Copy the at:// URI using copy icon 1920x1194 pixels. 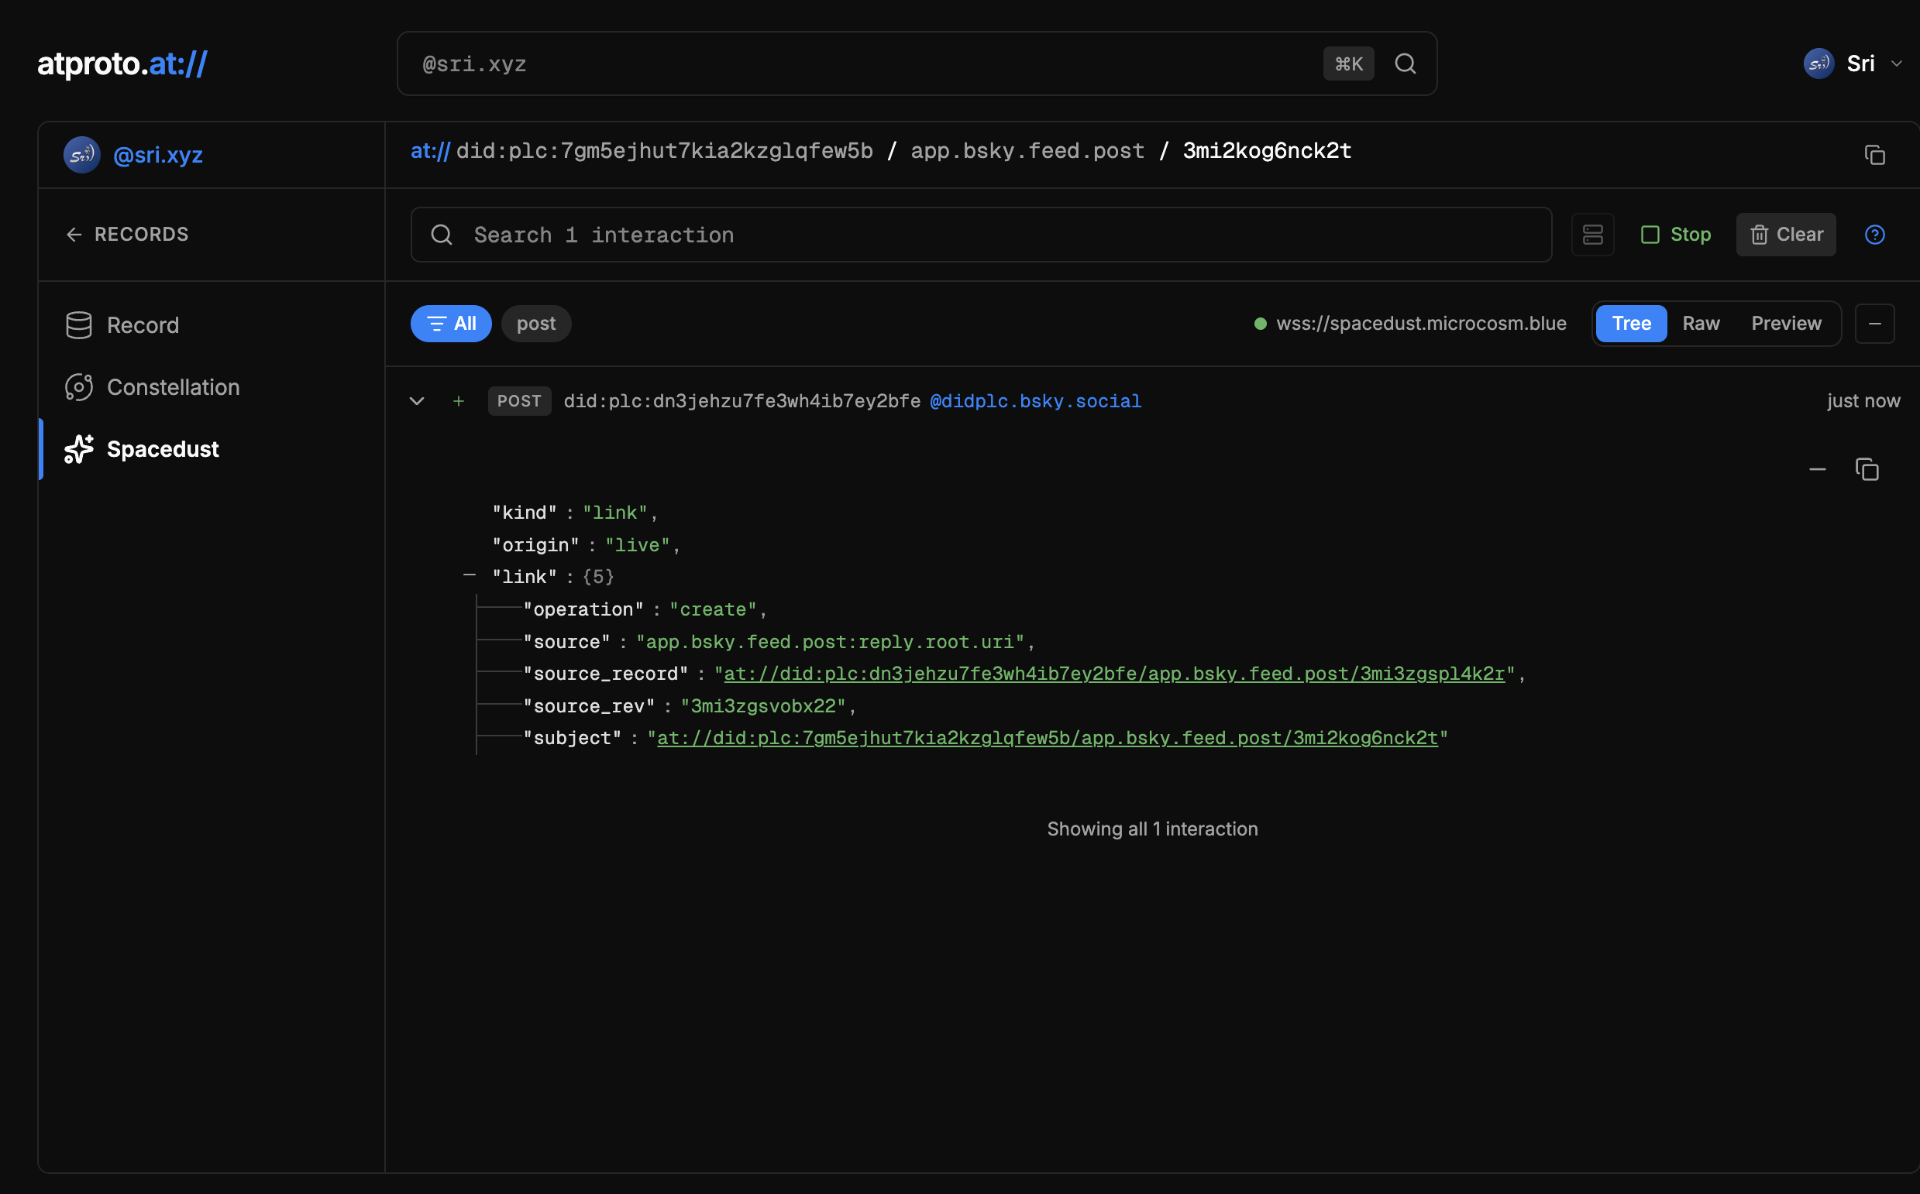pos(1874,155)
